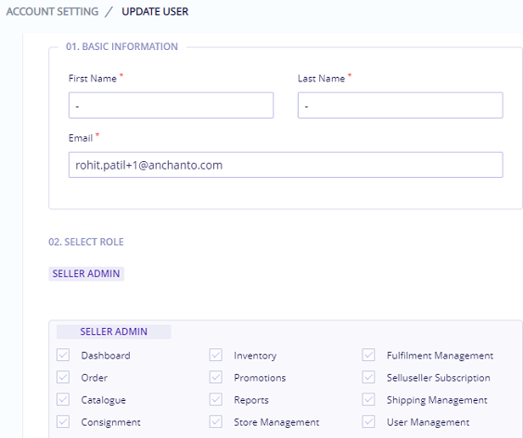Click the Selluseller Subscription label text

click(x=439, y=378)
